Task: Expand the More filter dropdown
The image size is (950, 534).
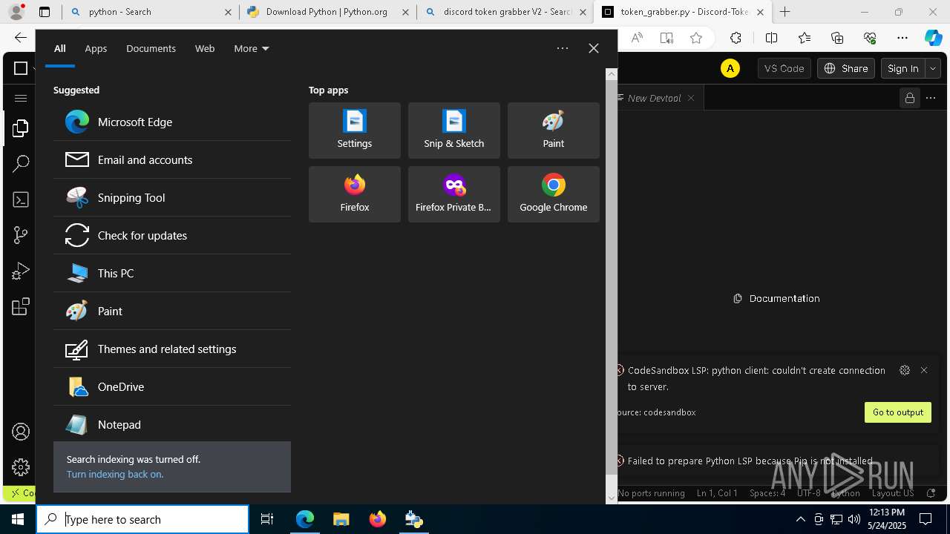Action: (252, 48)
